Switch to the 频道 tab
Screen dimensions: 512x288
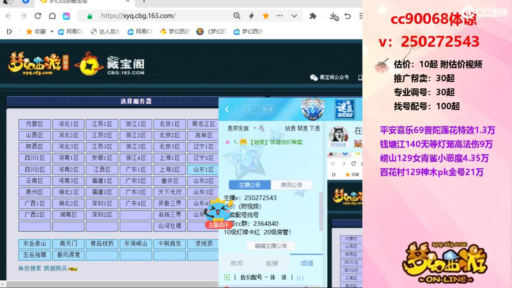307,263
